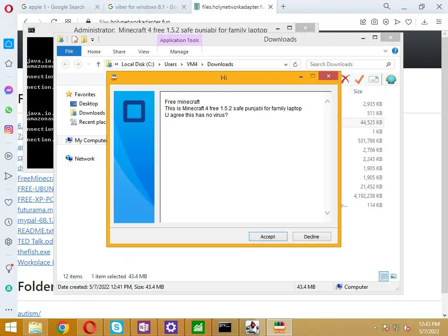Switch to details view icon in status bar
The image size is (448, 336).
click(383, 276)
